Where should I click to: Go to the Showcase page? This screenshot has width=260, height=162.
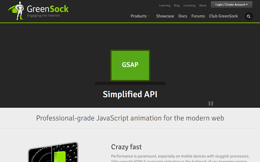click(165, 16)
